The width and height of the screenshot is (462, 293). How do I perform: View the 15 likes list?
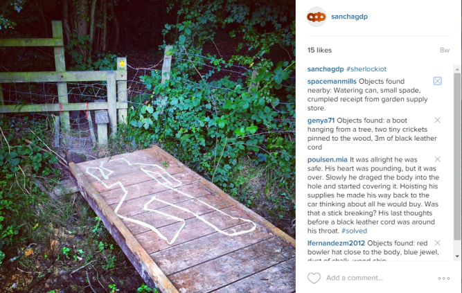click(x=319, y=50)
